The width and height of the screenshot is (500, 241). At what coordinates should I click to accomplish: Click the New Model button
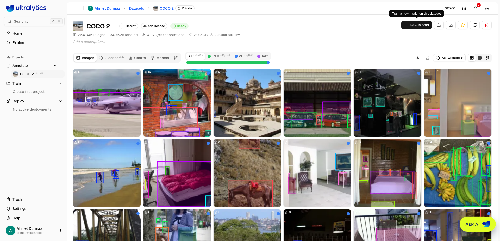click(416, 25)
